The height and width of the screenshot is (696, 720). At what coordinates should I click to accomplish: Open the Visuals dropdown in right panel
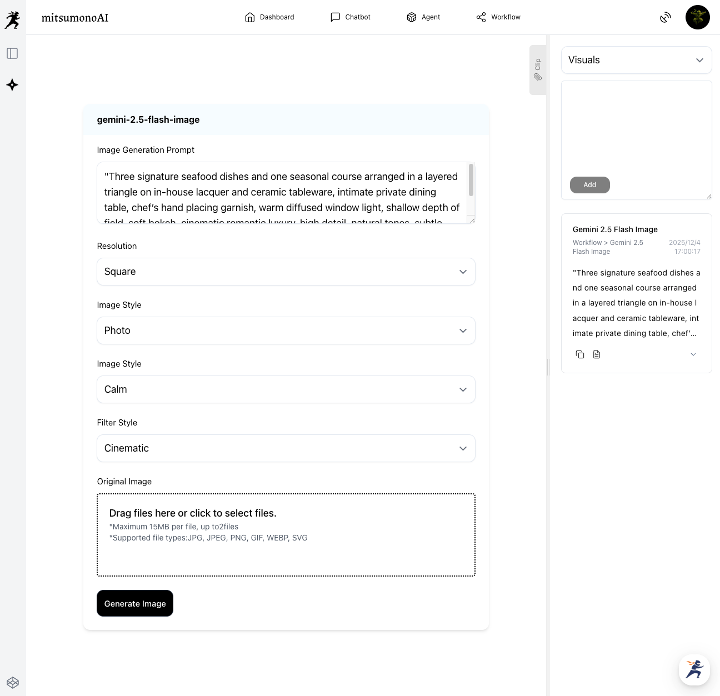point(636,60)
